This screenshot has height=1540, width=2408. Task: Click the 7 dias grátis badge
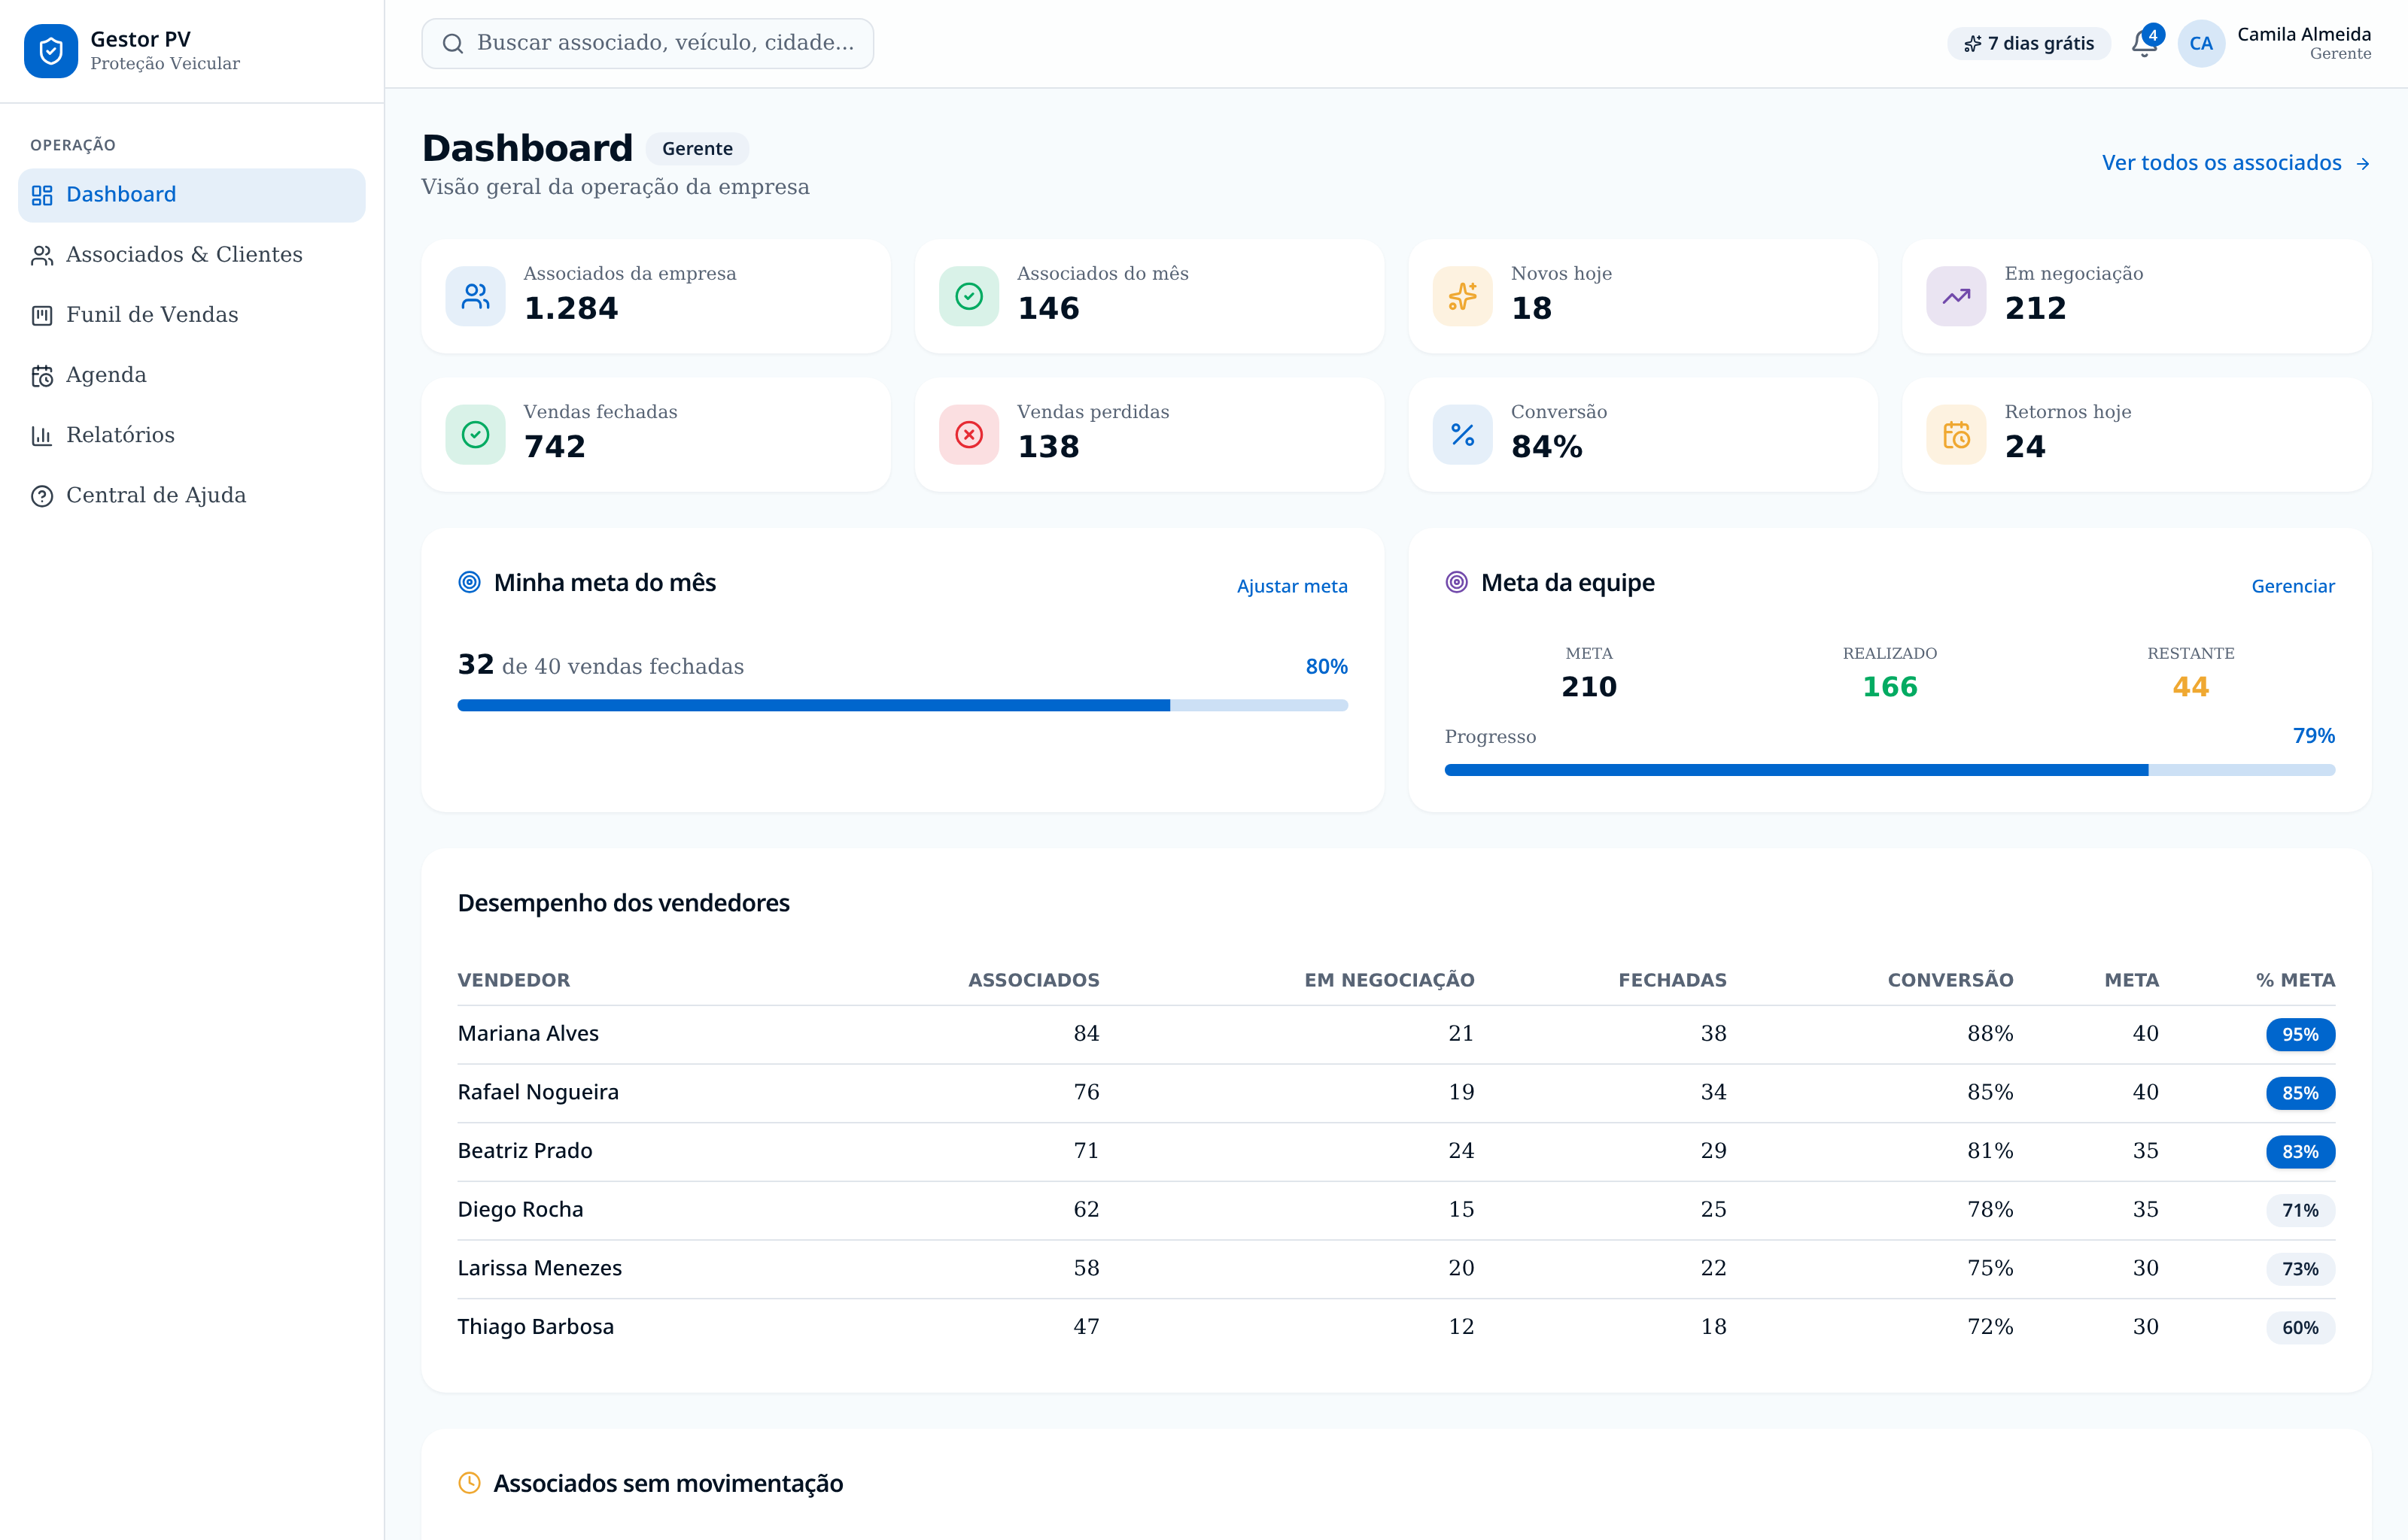(x=2028, y=43)
